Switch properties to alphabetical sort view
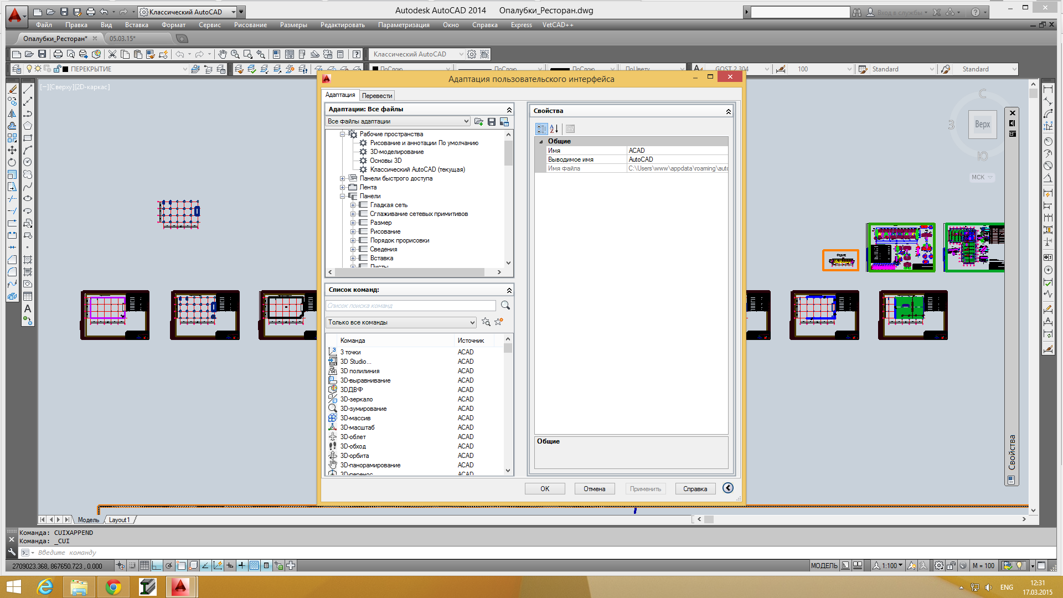The height and width of the screenshot is (598, 1063). click(554, 129)
